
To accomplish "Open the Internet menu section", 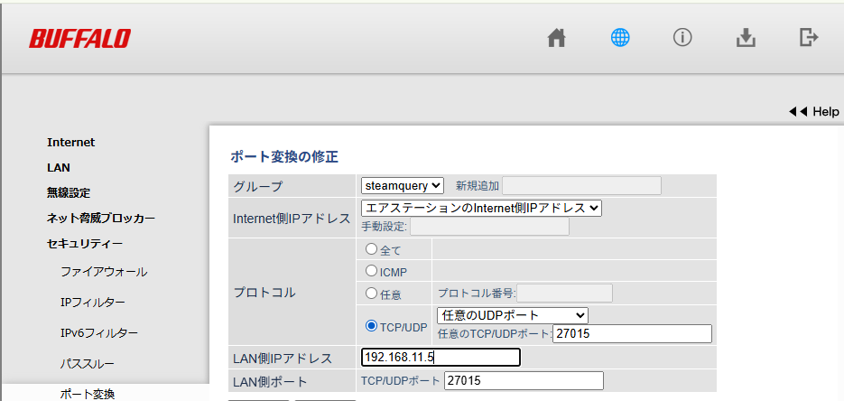I will pos(71,142).
